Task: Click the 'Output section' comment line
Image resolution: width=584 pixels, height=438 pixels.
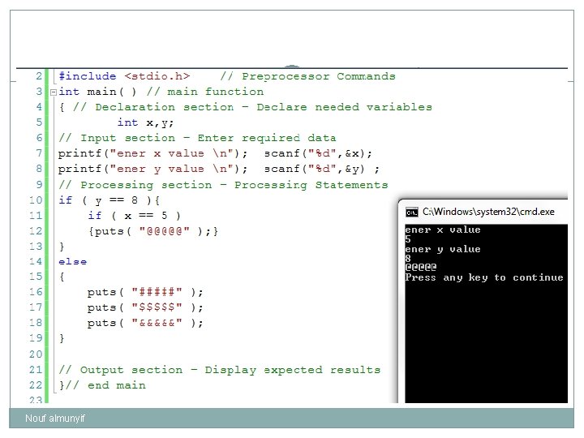Action: 219,370
